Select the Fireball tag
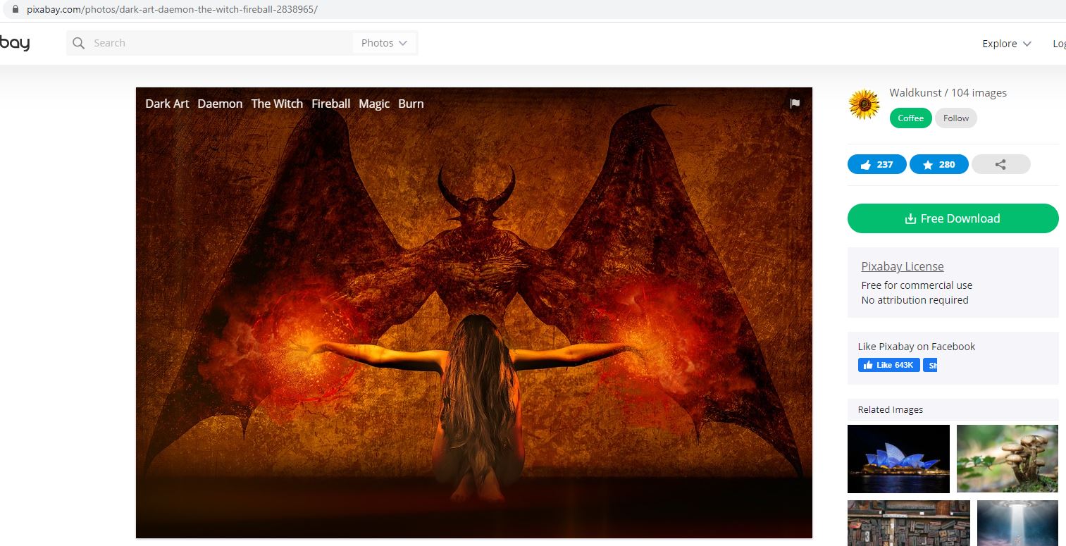Screen dimensions: 1066x546 330,104
